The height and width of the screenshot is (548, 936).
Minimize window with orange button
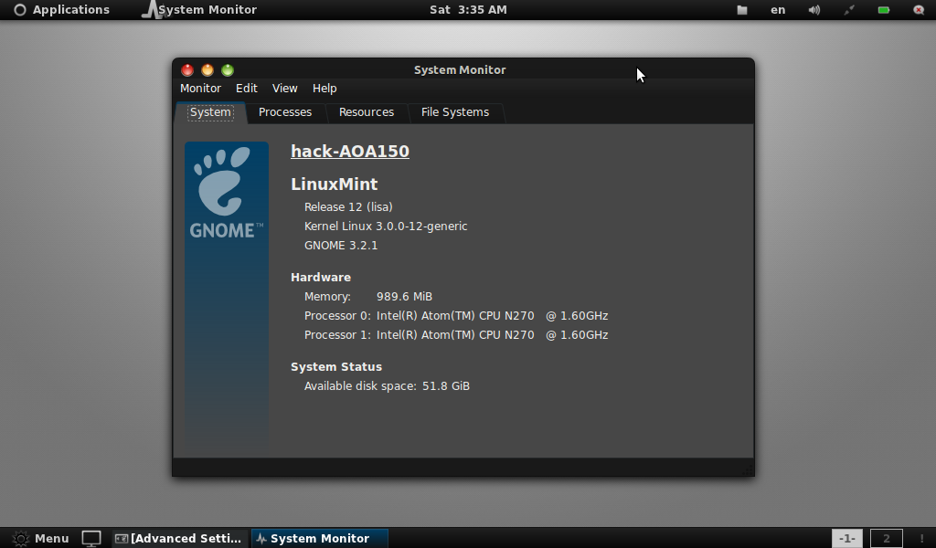(207, 70)
